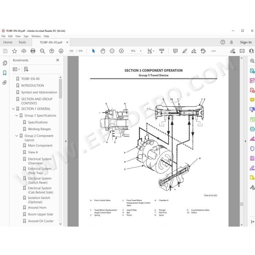255x255 pixels.
Task: Collapse the left navigation pane arrow
Action: [66, 141]
